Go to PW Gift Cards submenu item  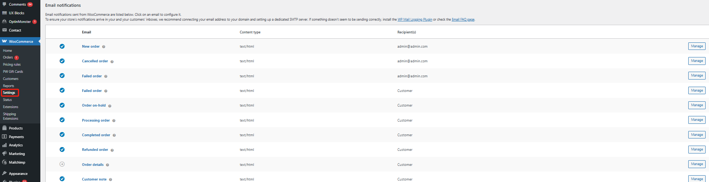[x=13, y=72]
